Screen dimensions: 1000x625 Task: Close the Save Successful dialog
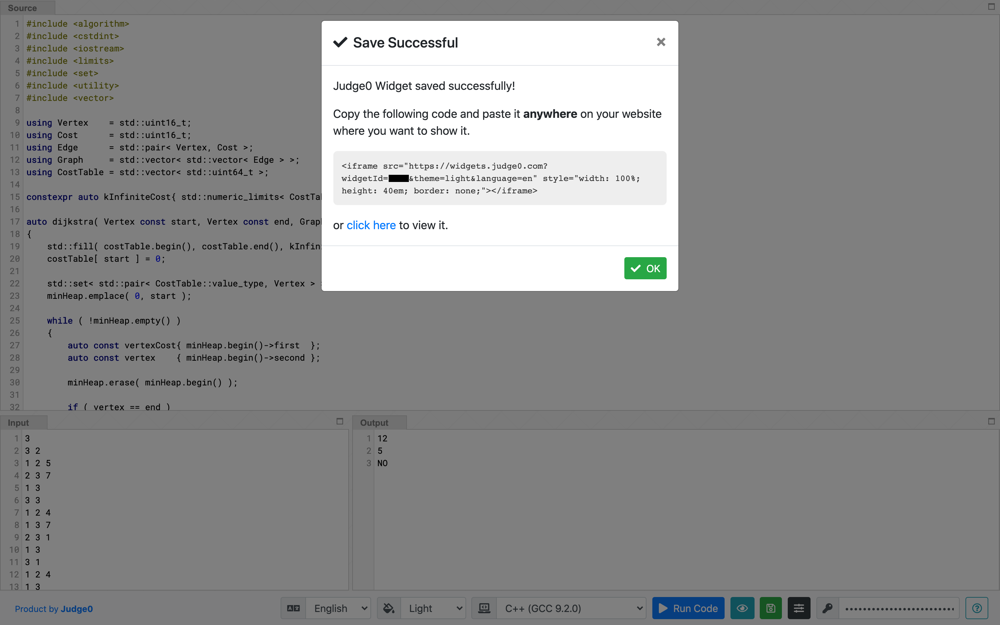(x=661, y=42)
